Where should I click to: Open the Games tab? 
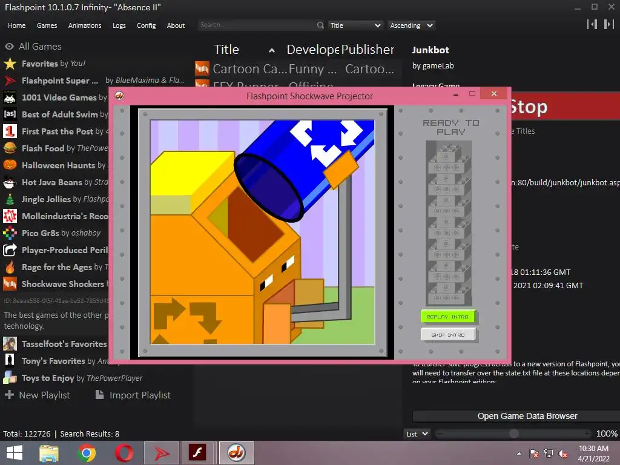coord(47,25)
